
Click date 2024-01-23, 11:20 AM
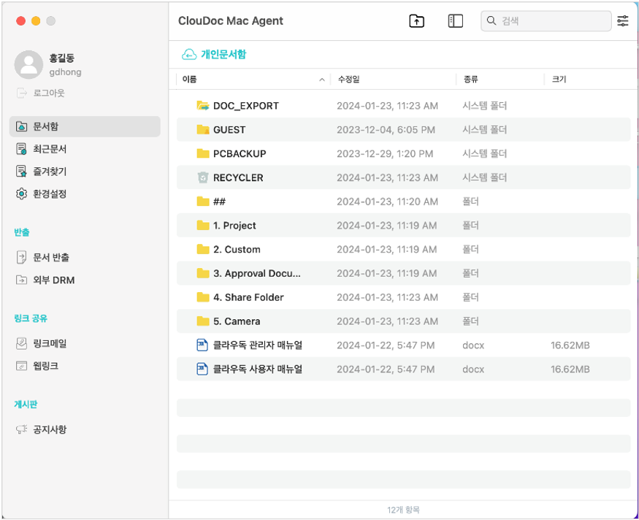point(387,202)
